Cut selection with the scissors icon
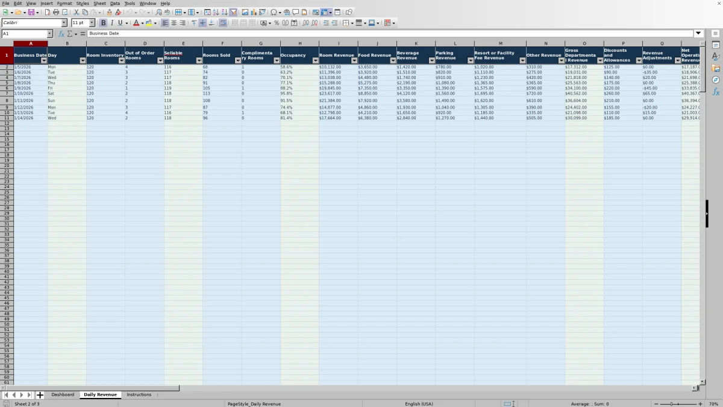 pyautogui.click(x=77, y=12)
